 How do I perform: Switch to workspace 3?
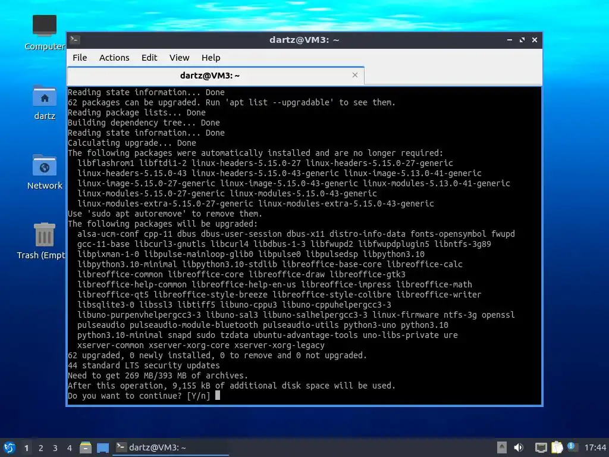pos(55,448)
